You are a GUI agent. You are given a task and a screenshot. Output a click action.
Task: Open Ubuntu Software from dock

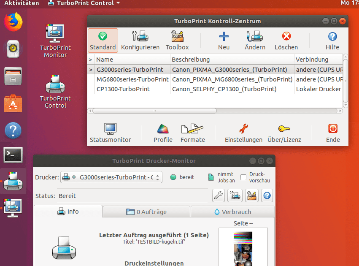13,103
